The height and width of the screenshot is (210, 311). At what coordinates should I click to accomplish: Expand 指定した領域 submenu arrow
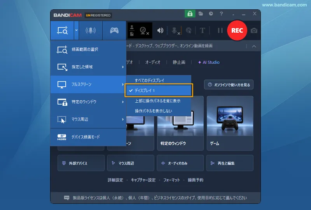pyautogui.click(x=123, y=67)
